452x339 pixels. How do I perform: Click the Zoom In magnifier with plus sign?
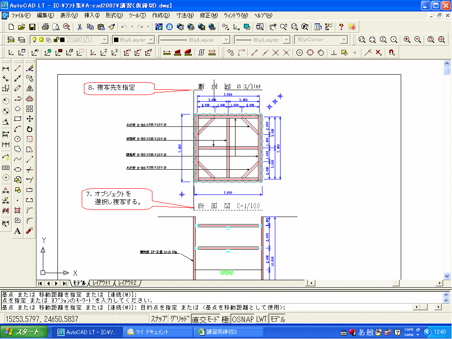[407, 40]
